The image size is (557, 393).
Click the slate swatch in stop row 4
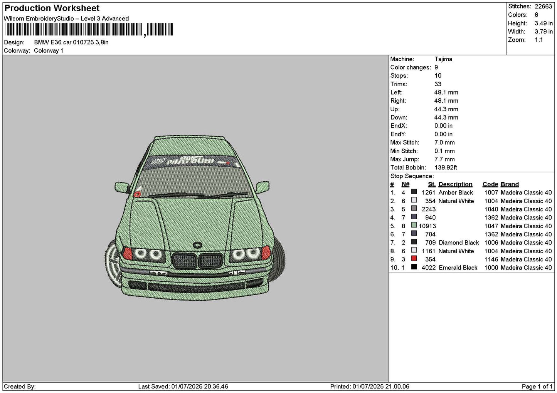pos(414,217)
